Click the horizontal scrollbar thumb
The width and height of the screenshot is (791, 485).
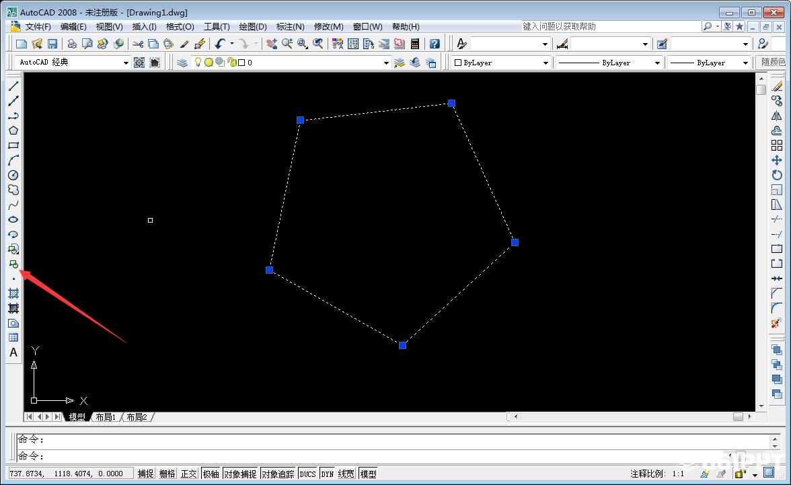click(738, 416)
